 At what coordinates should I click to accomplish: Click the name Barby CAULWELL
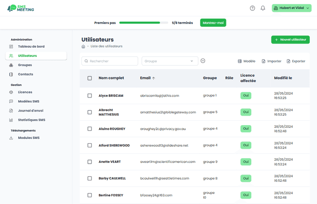[112, 179]
